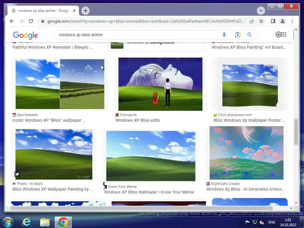Click the forward navigation arrow

pos(21,21)
